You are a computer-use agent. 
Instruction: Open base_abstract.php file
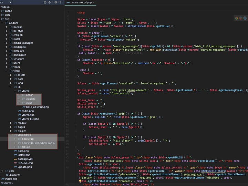(37, 107)
